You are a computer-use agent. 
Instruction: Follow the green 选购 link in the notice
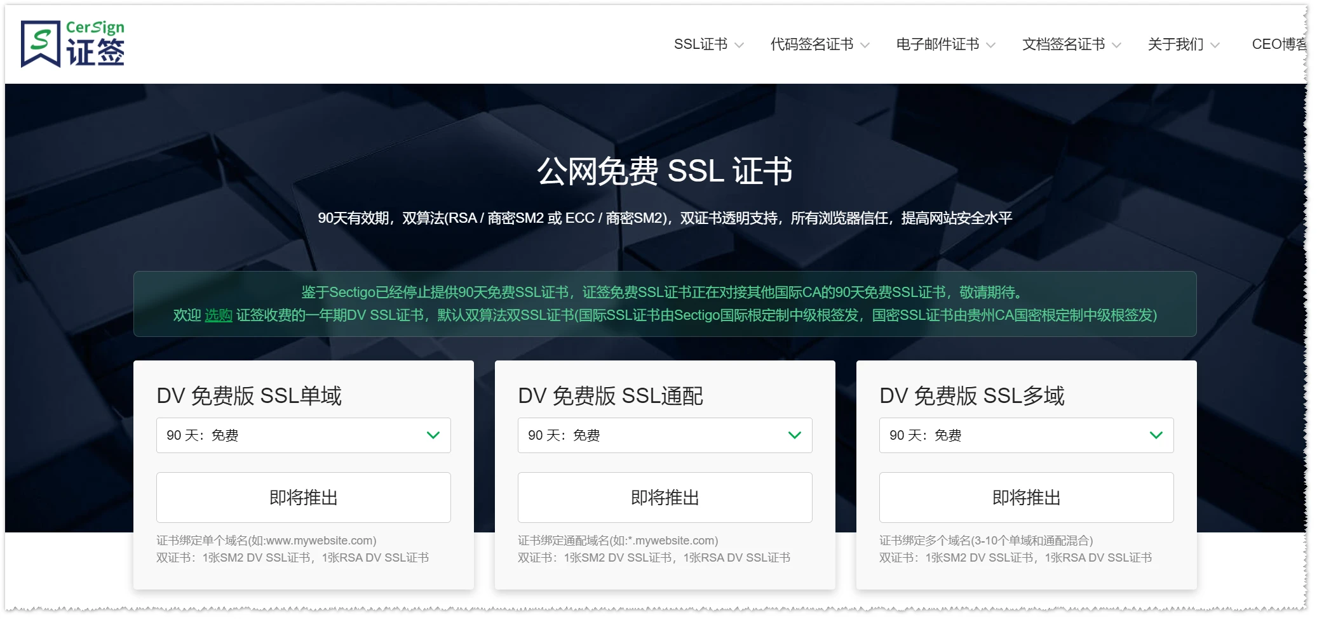(x=218, y=315)
